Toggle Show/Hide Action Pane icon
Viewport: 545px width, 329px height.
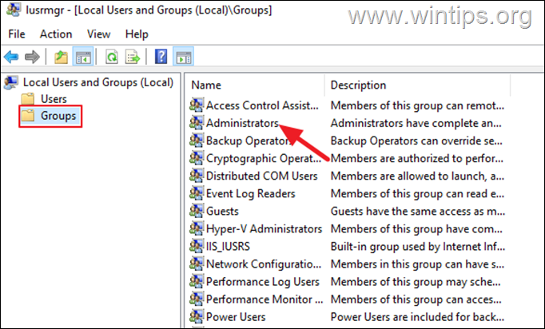(x=184, y=57)
